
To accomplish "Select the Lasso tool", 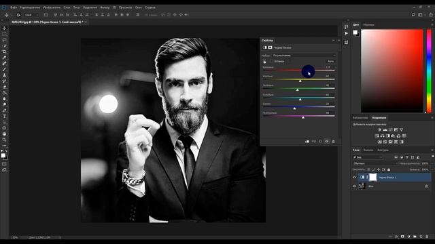I will coord(4,40).
